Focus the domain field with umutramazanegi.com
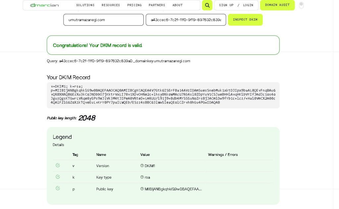The height and width of the screenshot is (209, 339). pyautogui.click(x=103, y=20)
